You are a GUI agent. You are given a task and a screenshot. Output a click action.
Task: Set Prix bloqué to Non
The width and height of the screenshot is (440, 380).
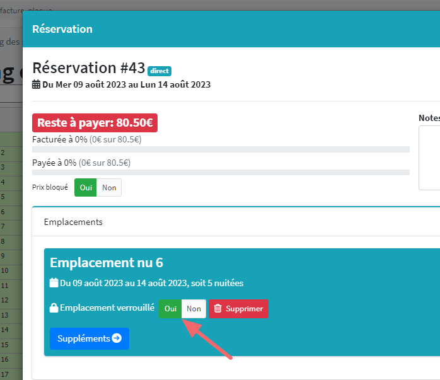point(109,188)
